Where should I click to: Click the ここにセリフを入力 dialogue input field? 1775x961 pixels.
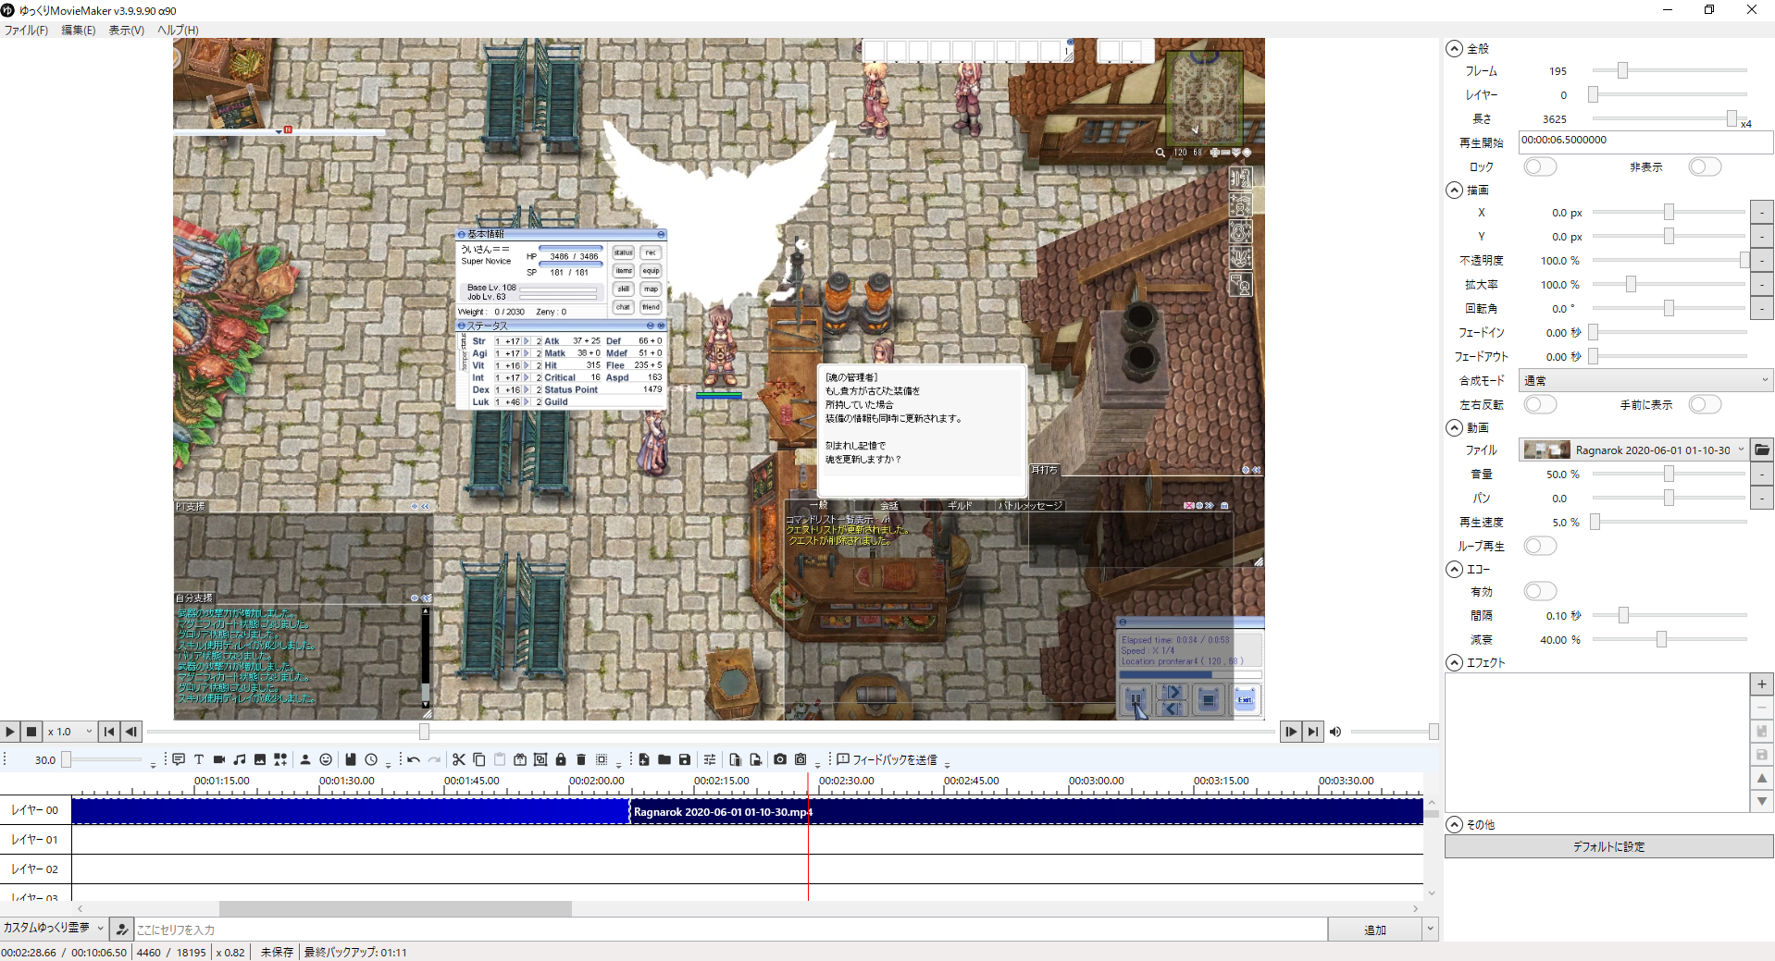click(731, 930)
